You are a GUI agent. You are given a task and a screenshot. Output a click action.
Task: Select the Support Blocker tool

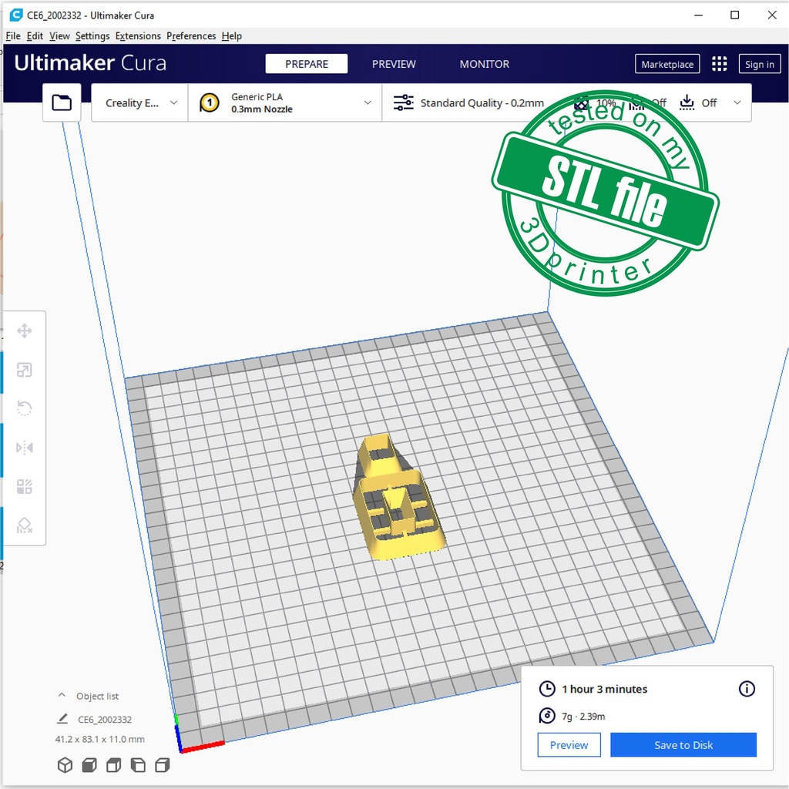pos(24,525)
